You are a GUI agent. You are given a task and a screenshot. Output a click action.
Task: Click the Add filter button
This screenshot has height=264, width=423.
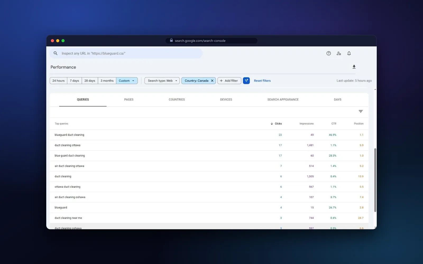tap(229, 81)
